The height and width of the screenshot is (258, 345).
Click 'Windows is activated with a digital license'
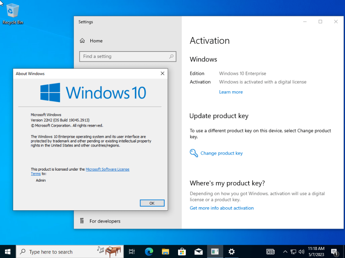(263, 82)
